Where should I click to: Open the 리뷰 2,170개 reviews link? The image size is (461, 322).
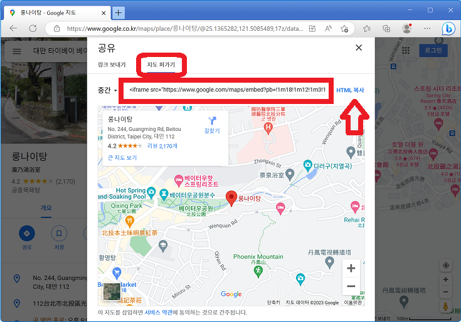coord(162,146)
